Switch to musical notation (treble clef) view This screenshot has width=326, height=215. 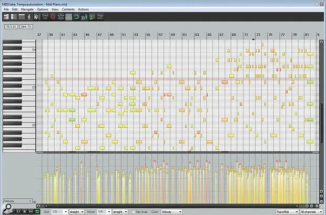tap(29, 17)
